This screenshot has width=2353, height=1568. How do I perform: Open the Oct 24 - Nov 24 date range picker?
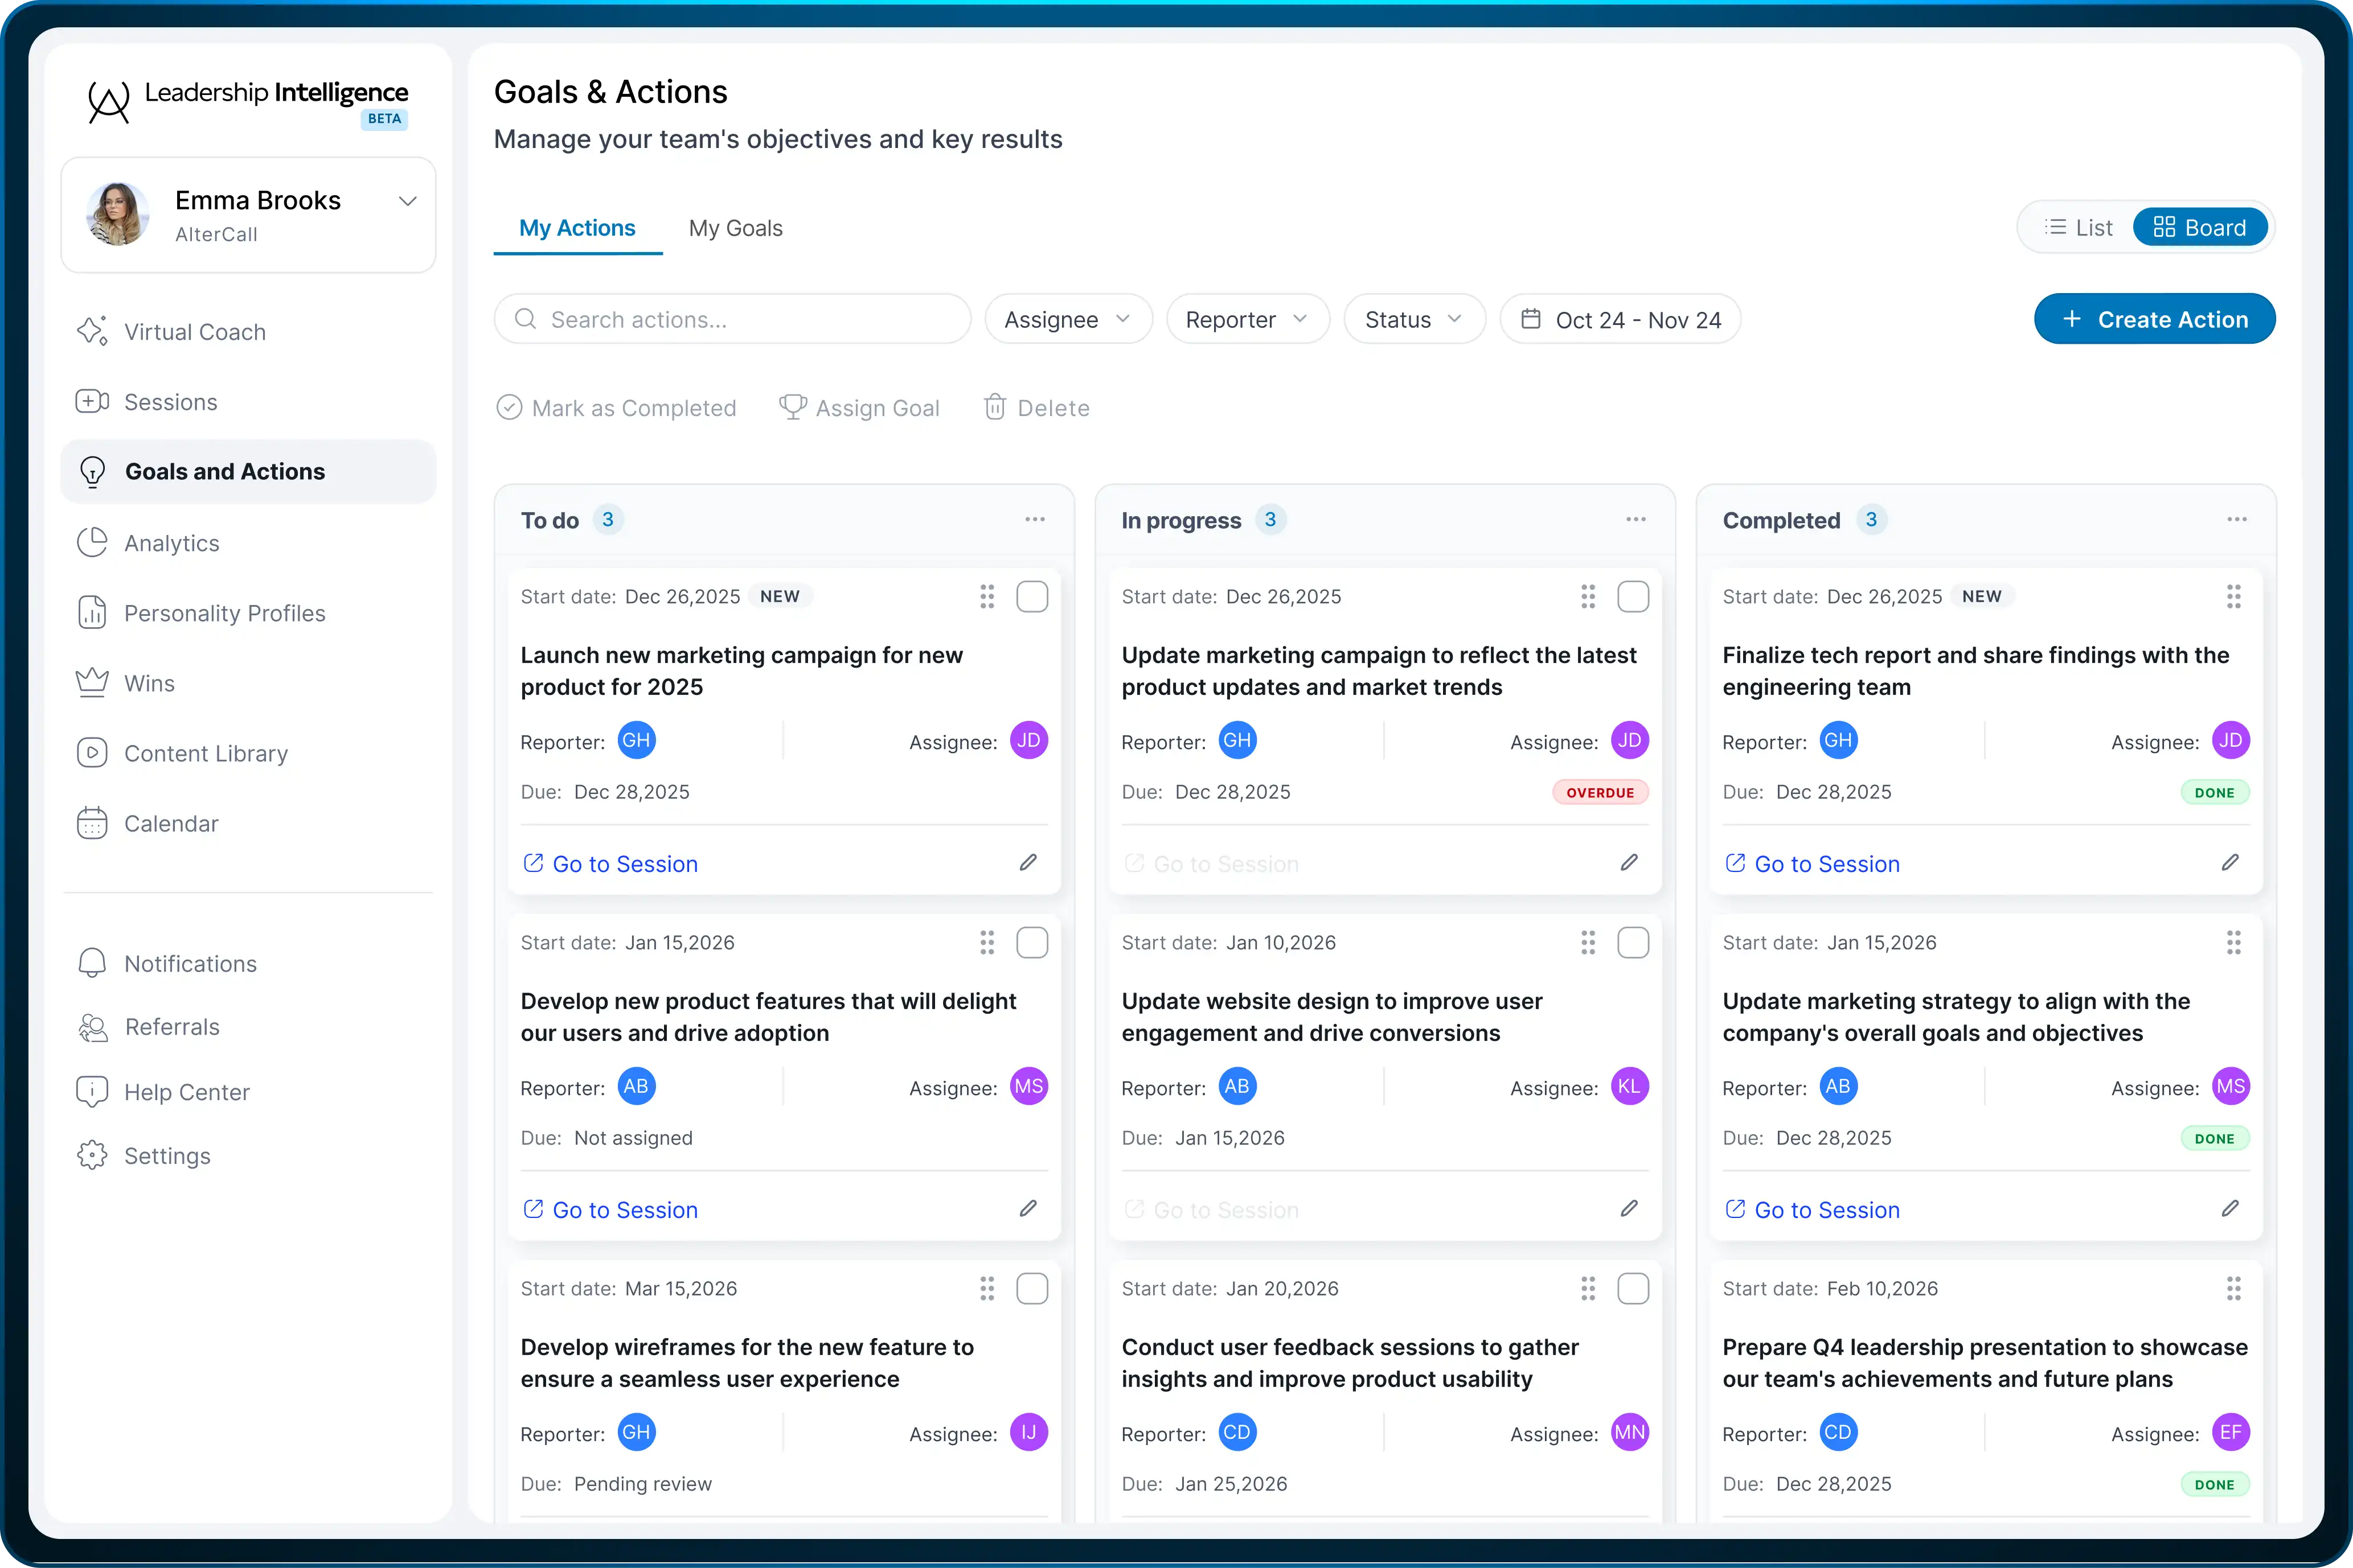pos(1620,319)
